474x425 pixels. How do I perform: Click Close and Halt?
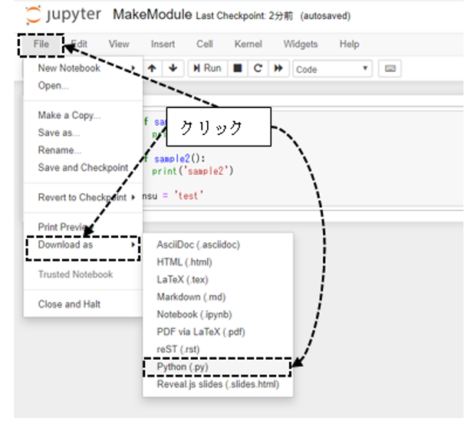(69, 304)
